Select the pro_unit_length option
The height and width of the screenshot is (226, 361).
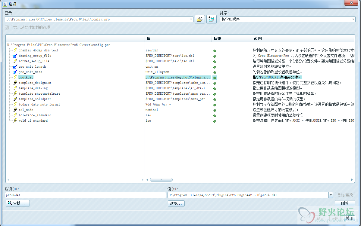(32, 67)
